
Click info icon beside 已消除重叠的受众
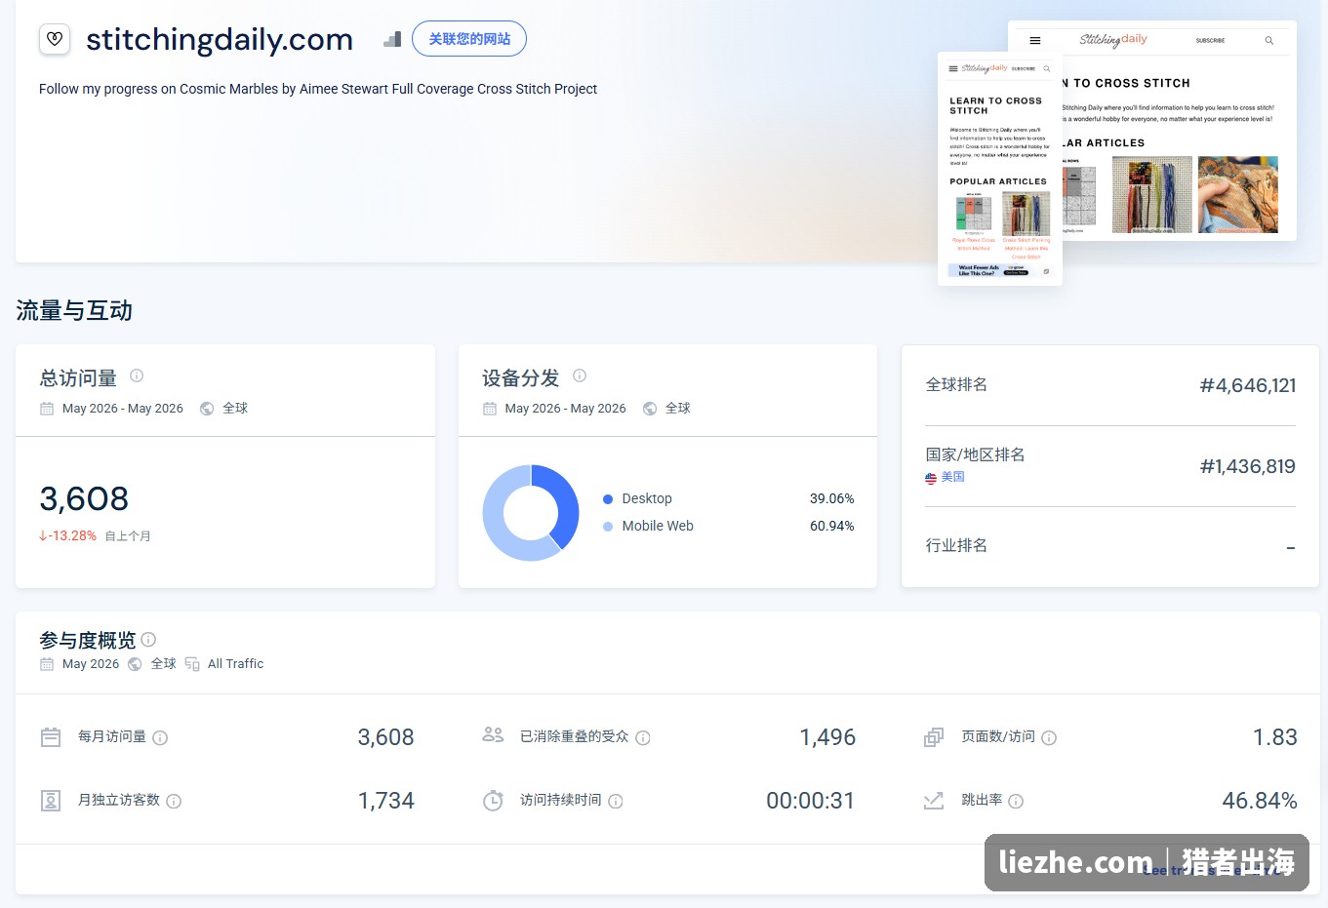pos(643,738)
